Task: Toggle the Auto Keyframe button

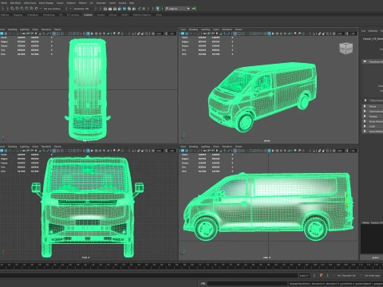Action: (x=321, y=276)
